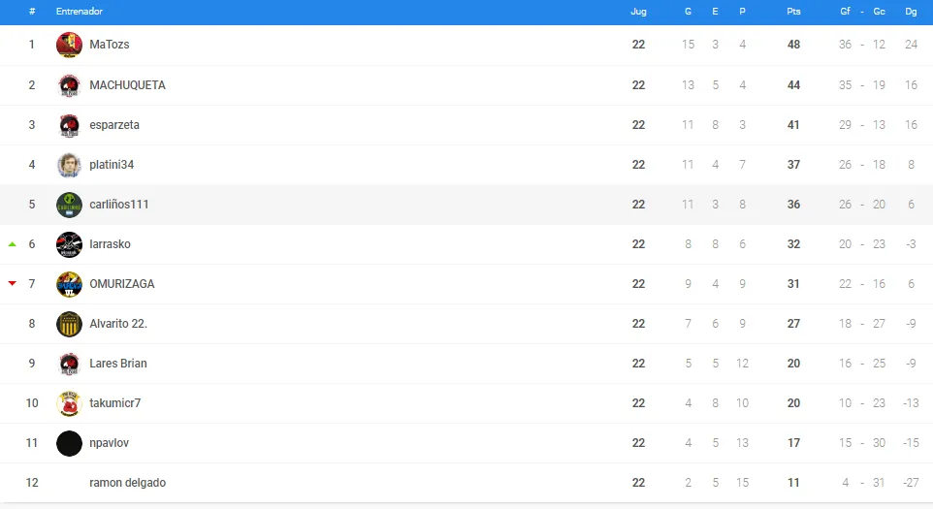The width and height of the screenshot is (933, 509).
Task: Select carliños111 name
Action: (119, 205)
